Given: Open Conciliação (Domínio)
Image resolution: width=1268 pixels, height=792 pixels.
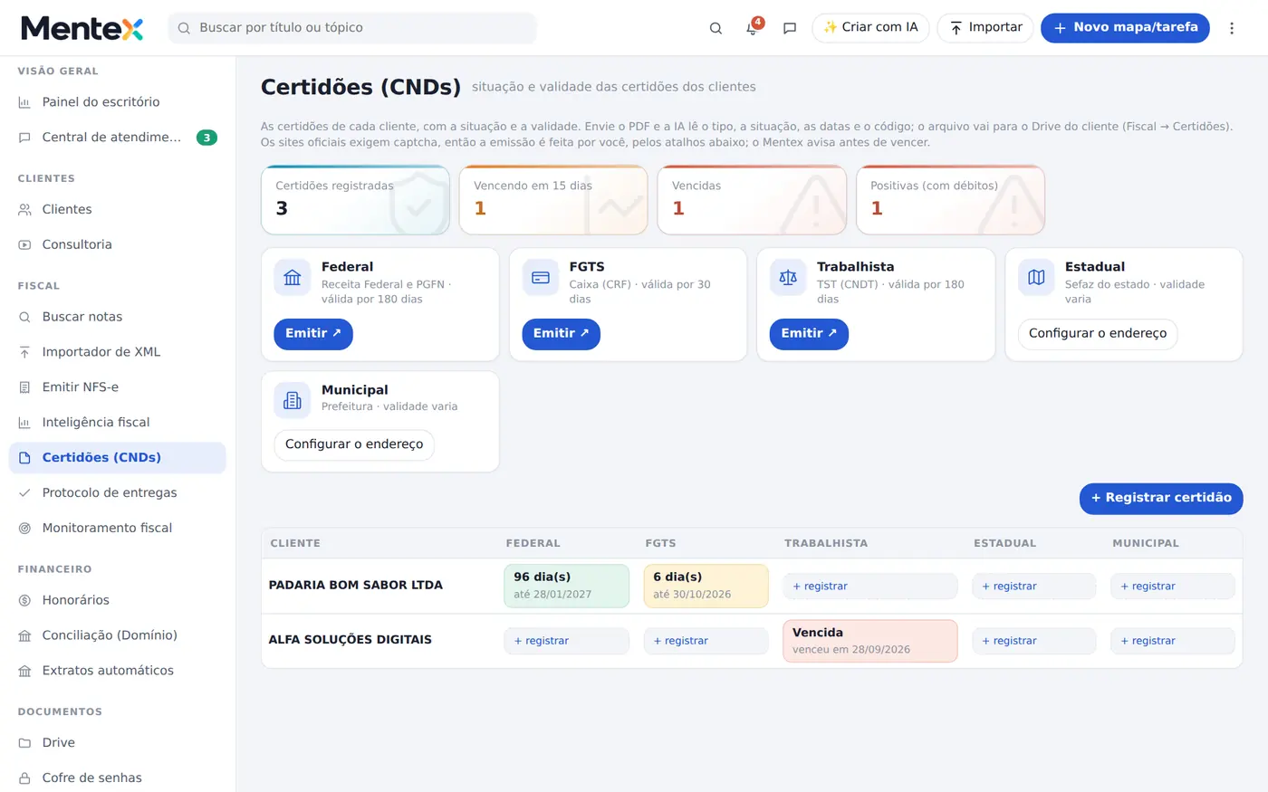Looking at the screenshot, I should click(118, 635).
